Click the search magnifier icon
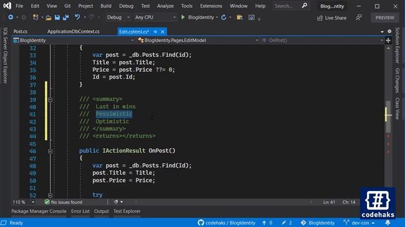This screenshot has width=405, height=227. (304, 6)
